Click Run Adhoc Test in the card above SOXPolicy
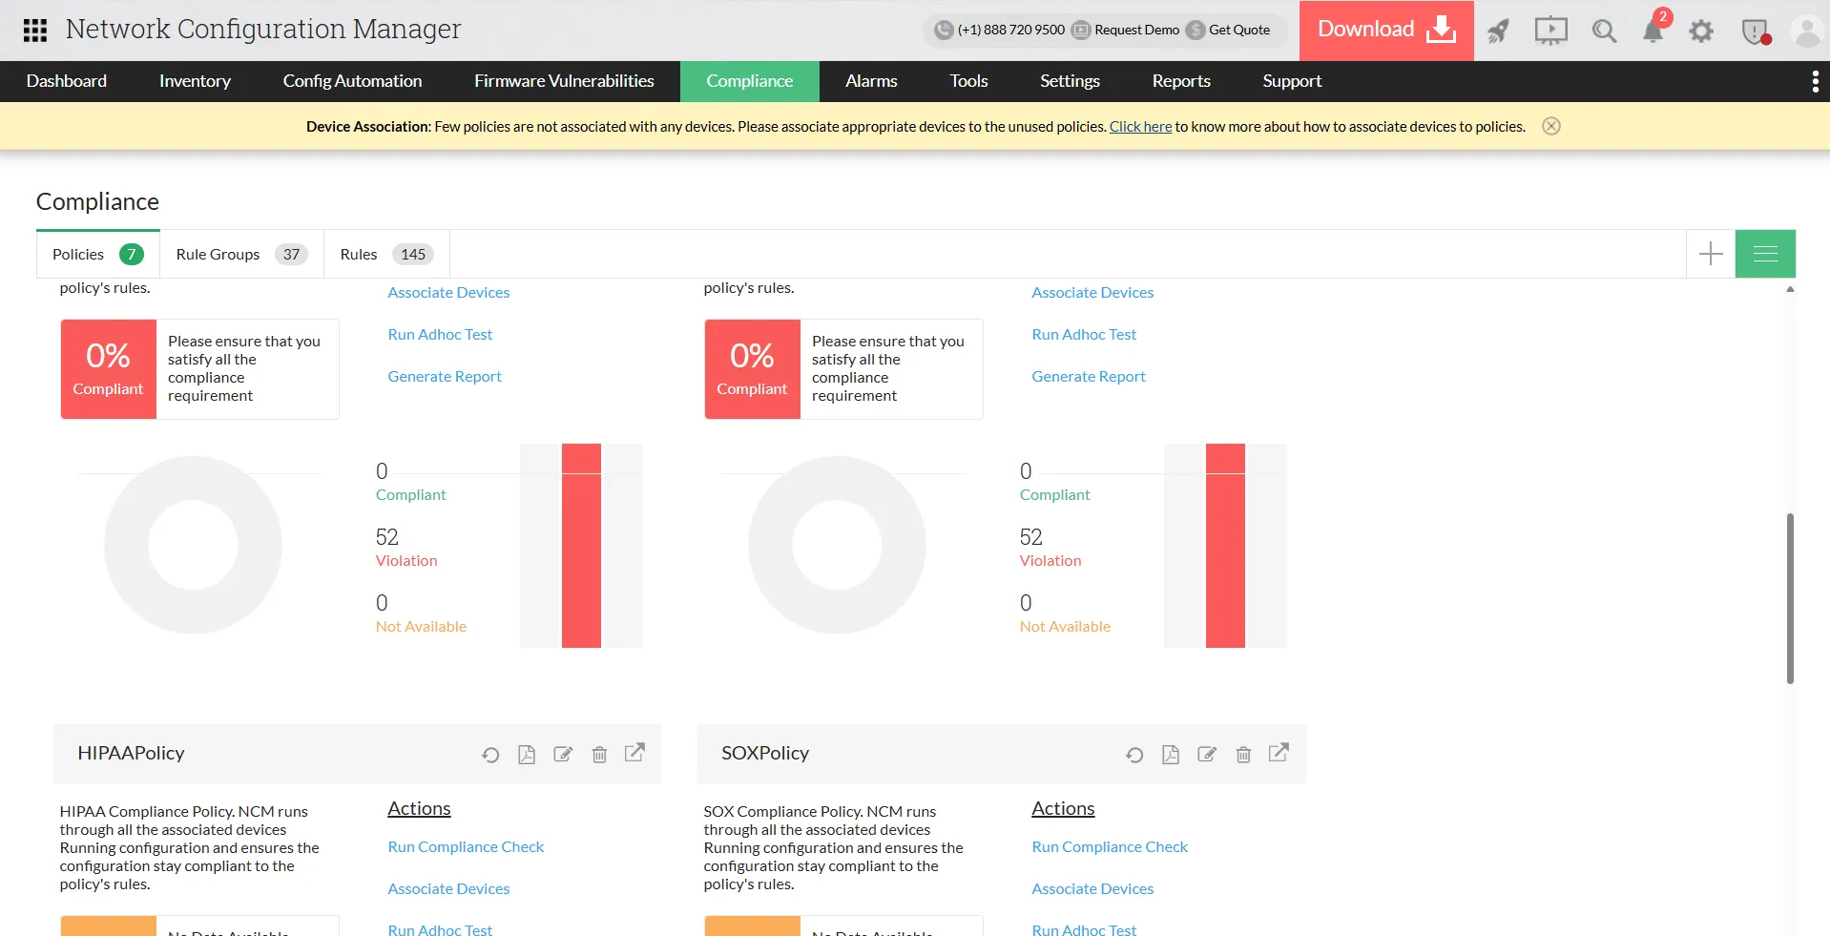 click(x=1084, y=334)
